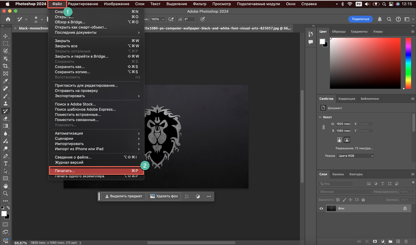
Task: Open the Вид layer filter dropdown
Action: point(336,183)
